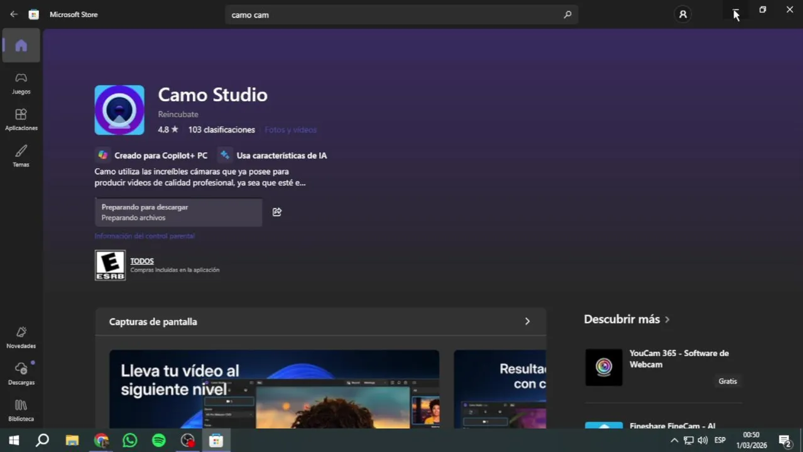
Task: Click the share icon beside download status
Action: [x=277, y=212]
